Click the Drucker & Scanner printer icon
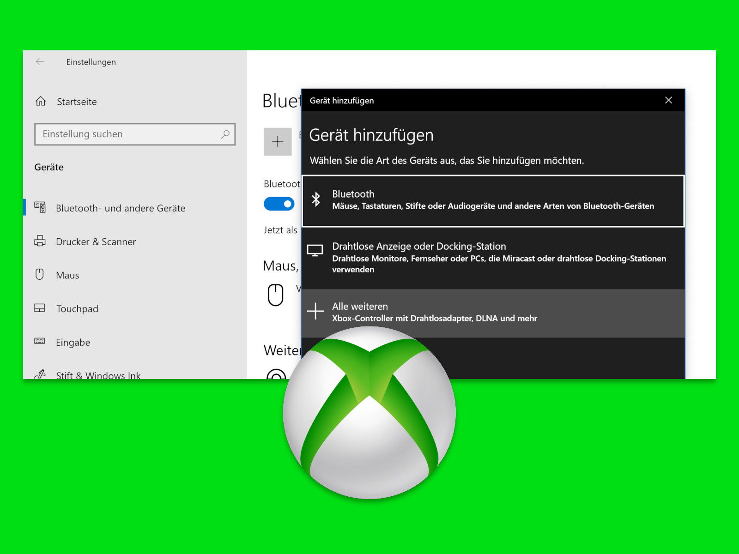The image size is (739, 554). tap(40, 241)
